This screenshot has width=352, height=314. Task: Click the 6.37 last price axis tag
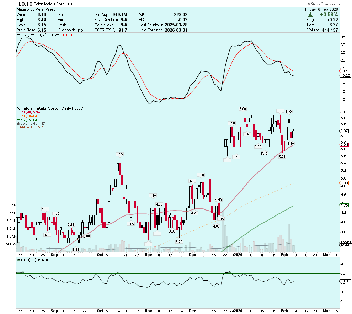point(345,131)
